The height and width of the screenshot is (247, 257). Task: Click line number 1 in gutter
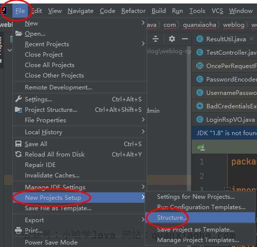202,162
